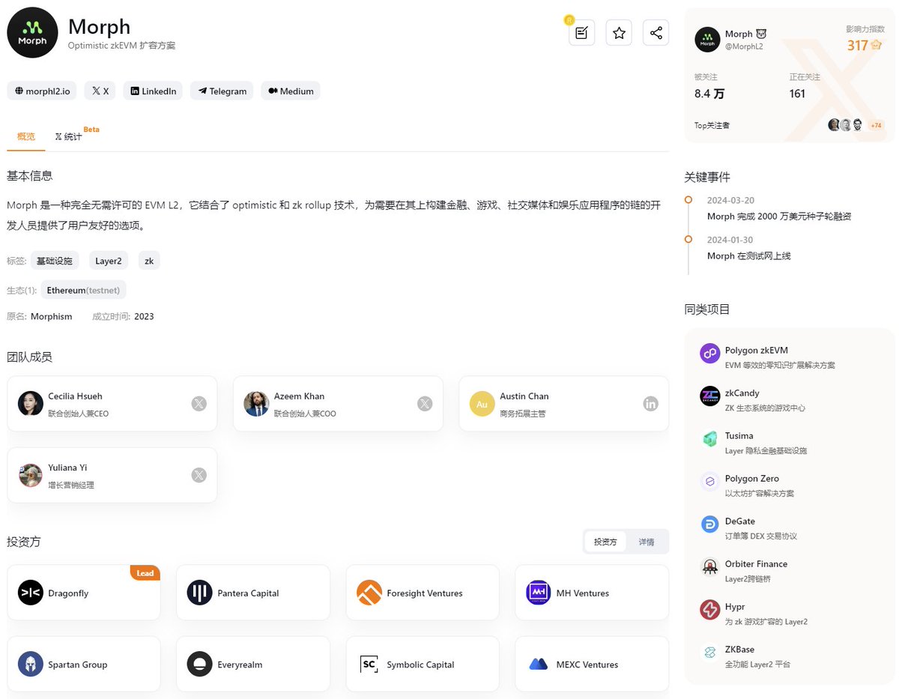Click the Dragonfly logo icon
Screen dimensions: 899x699
(31, 593)
